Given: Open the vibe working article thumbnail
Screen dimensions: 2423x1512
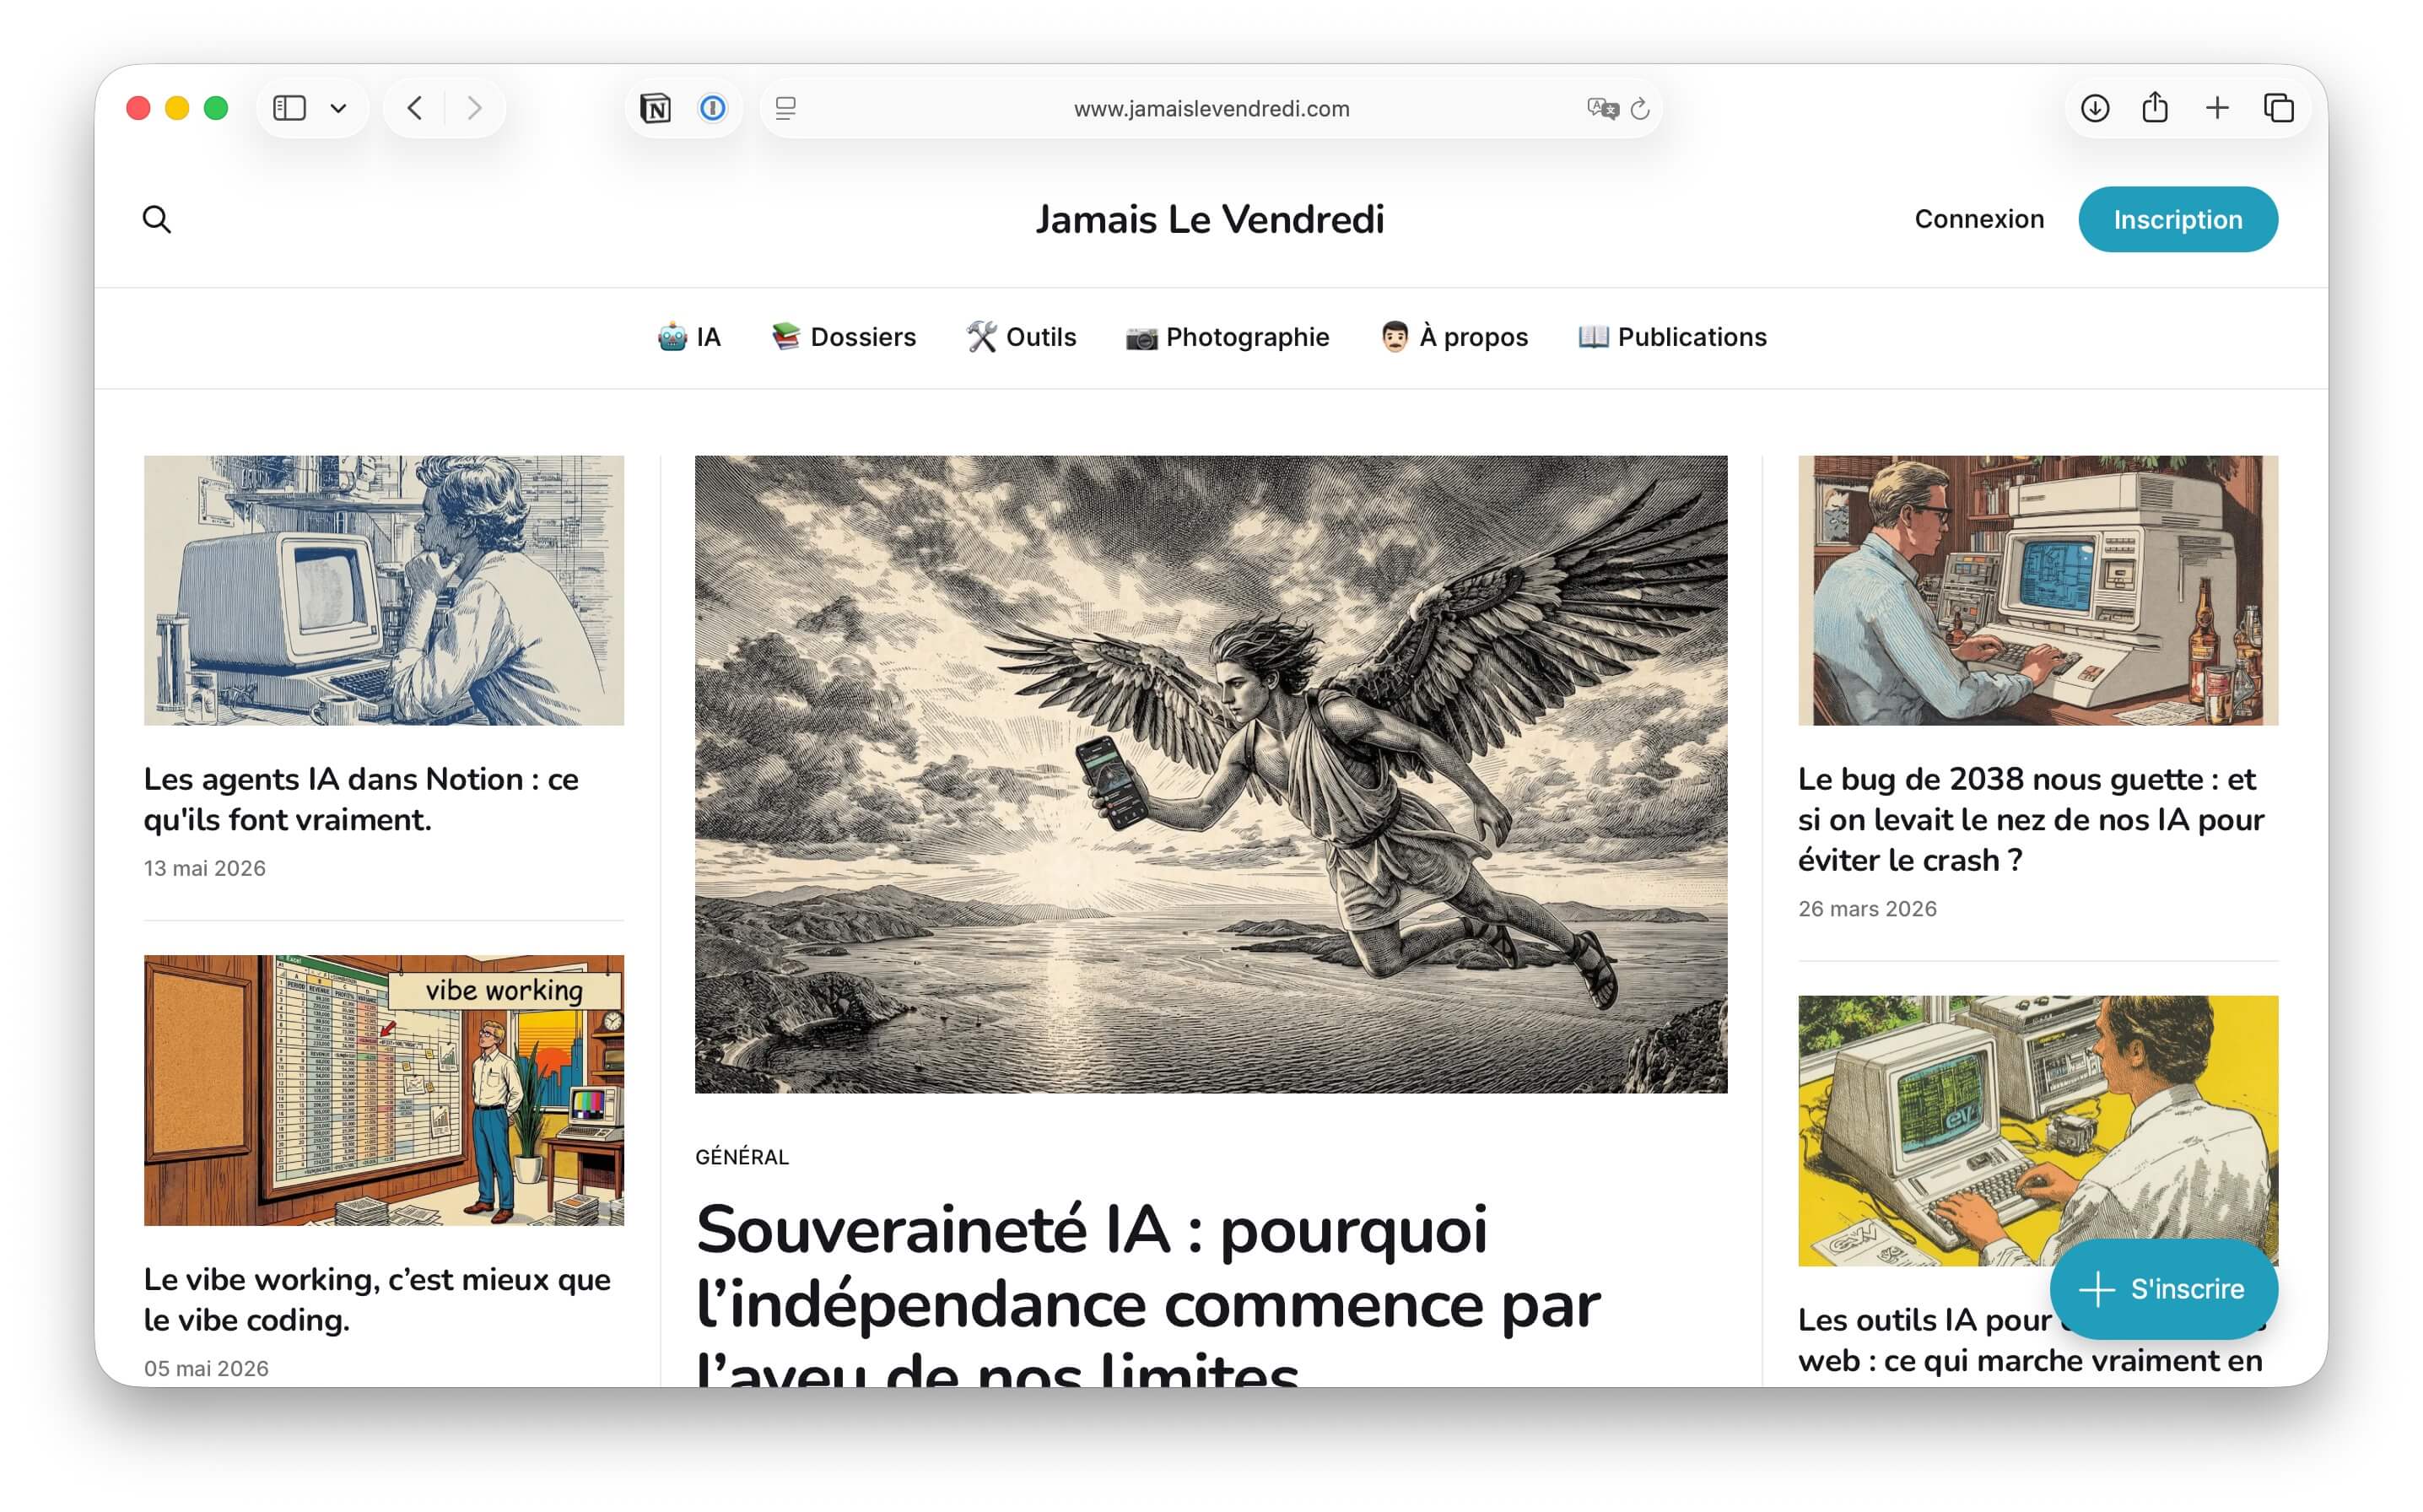Looking at the screenshot, I should [x=384, y=1091].
